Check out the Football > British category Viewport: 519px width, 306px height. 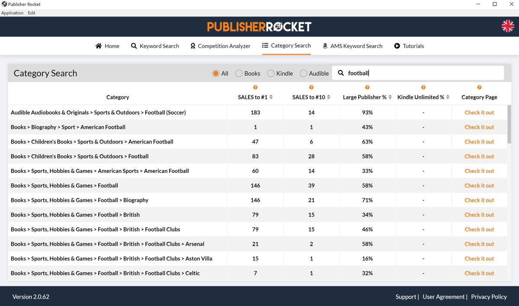coord(479,215)
